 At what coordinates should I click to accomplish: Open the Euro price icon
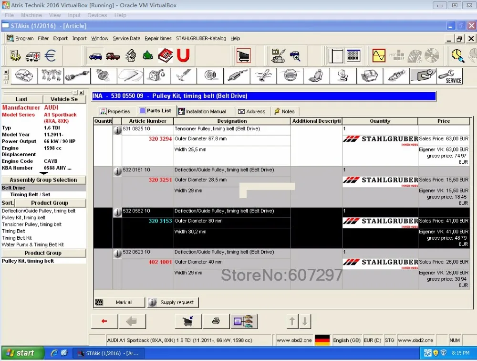click(50, 56)
